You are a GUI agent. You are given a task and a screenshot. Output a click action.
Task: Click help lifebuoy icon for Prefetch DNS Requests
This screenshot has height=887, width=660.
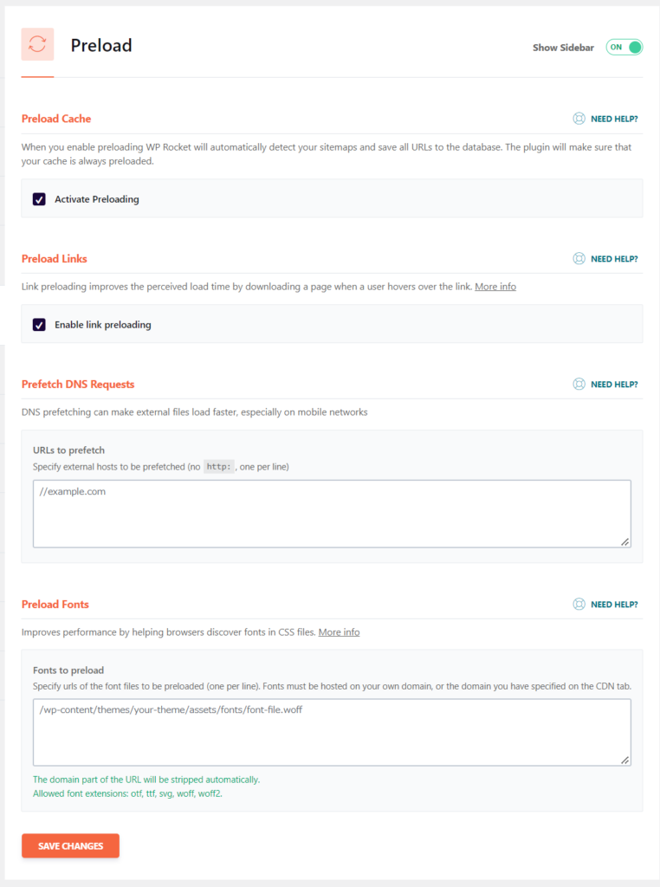pos(579,384)
